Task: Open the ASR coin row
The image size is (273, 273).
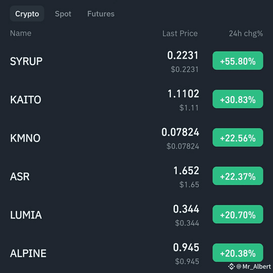Action: pyautogui.click(x=136, y=176)
